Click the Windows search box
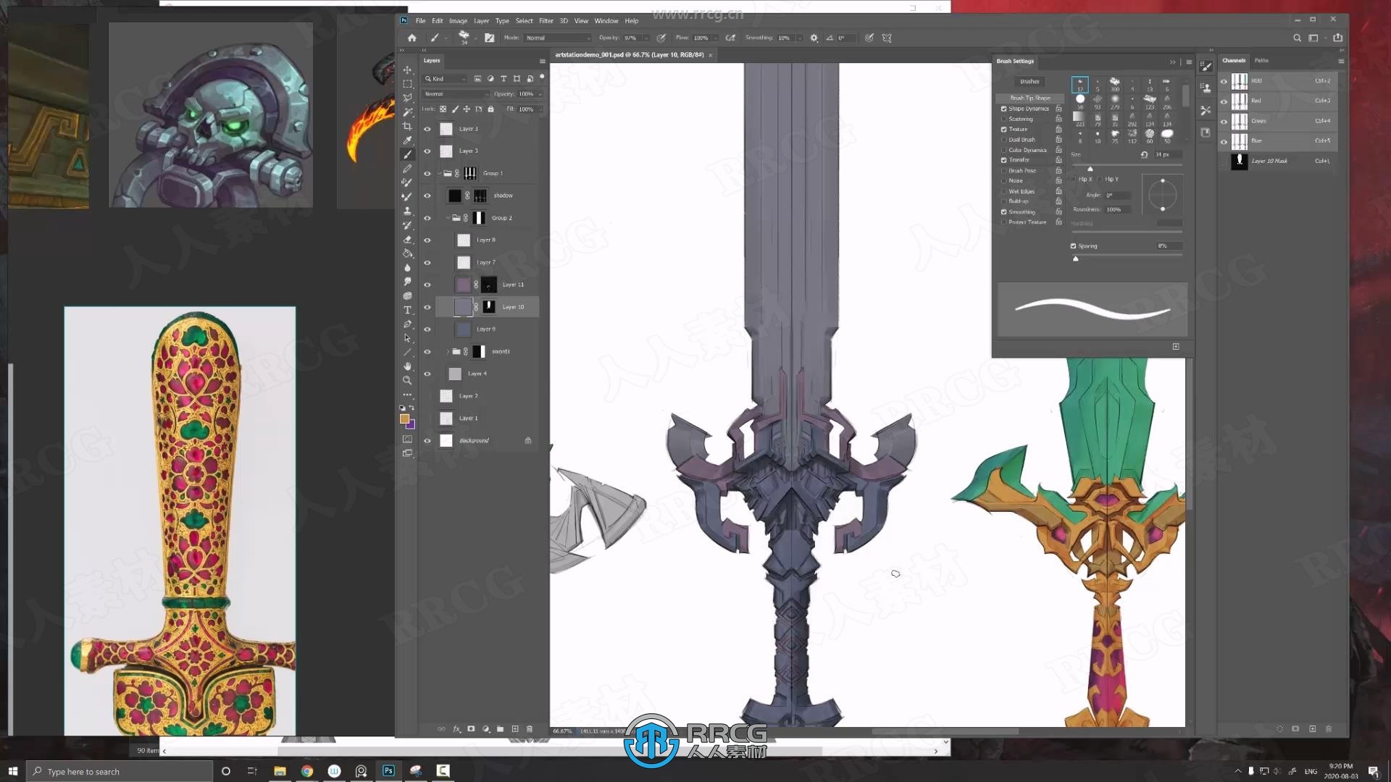The image size is (1391, 782). click(x=120, y=771)
